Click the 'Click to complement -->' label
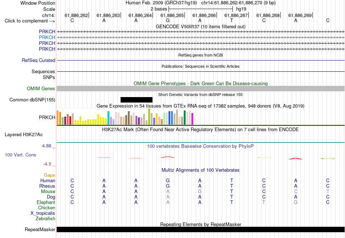The width and height of the screenshot is (345, 238). tap(30, 21)
